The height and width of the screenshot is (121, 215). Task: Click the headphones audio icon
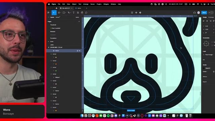pyautogui.click(x=195, y=13)
